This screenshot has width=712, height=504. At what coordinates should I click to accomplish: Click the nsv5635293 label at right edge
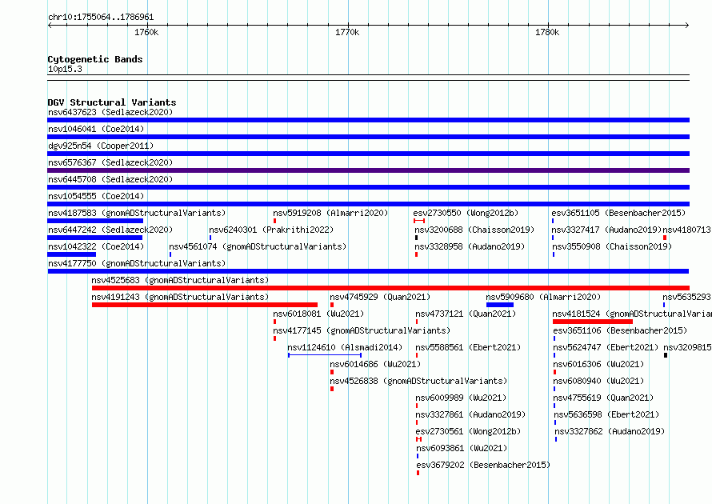pyautogui.click(x=687, y=297)
